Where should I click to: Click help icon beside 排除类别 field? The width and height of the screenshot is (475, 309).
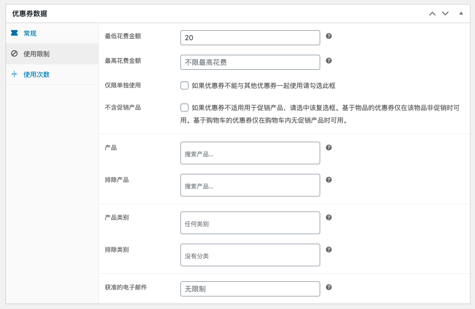329,250
